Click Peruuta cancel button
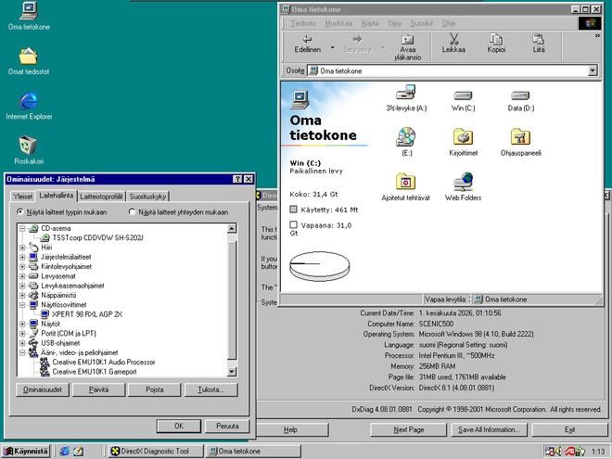This screenshot has width=612, height=459. tap(227, 426)
